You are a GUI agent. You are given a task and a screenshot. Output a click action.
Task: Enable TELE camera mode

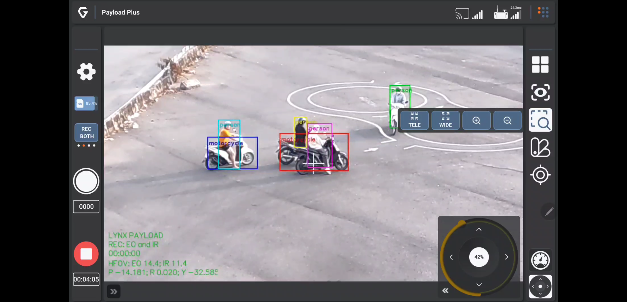414,120
